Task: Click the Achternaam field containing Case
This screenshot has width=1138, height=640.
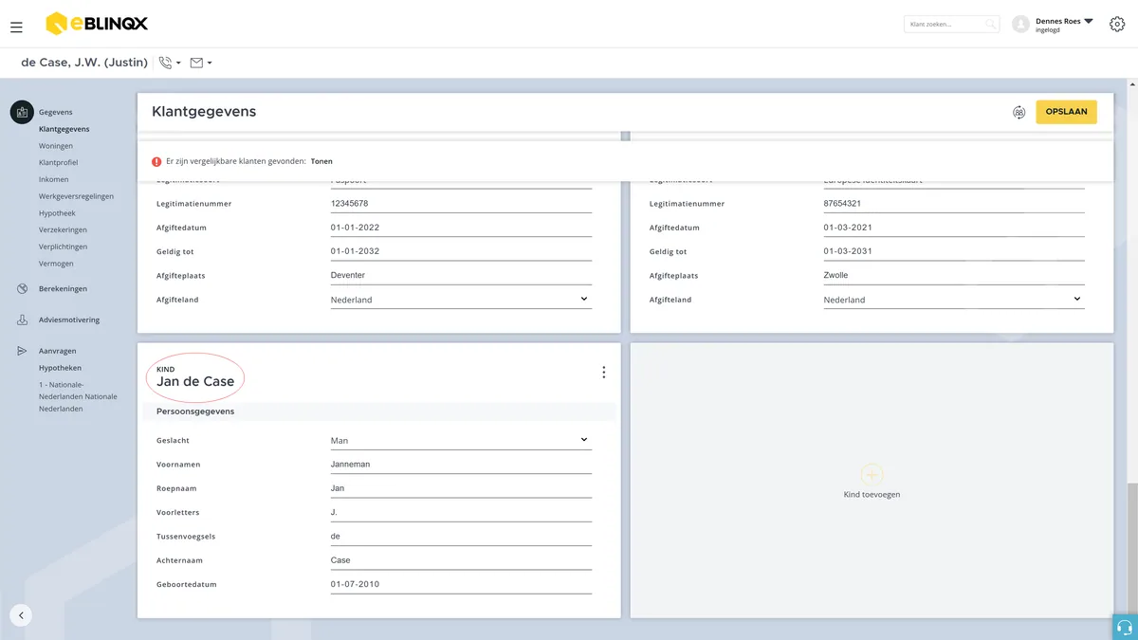Action: coord(461,560)
